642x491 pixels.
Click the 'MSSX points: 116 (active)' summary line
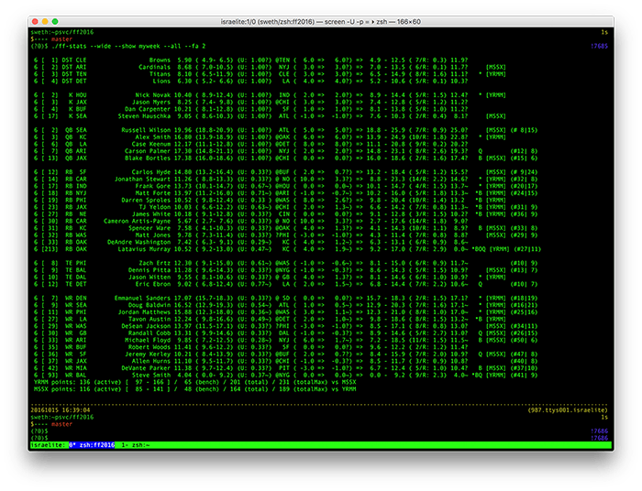(194, 388)
